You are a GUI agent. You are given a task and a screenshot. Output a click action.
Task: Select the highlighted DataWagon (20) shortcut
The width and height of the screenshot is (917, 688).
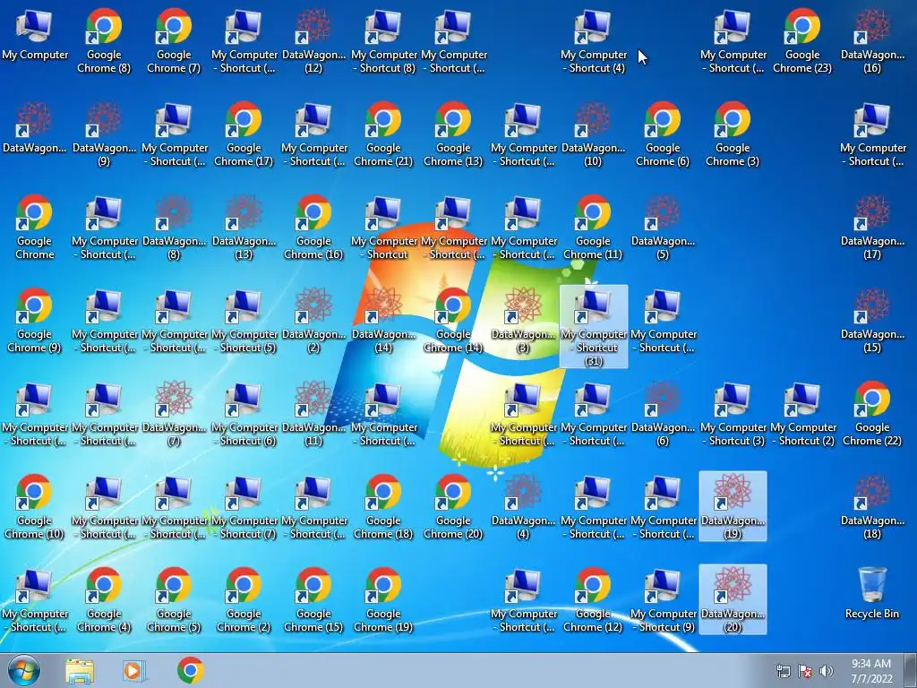click(x=733, y=599)
